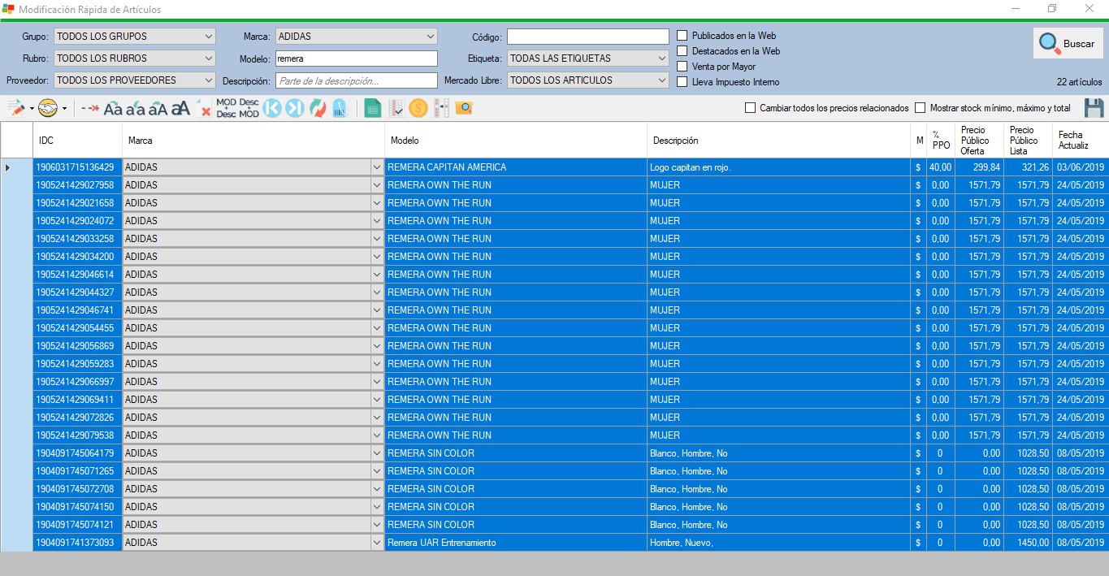
Task: Open the Rubro dropdown
Action: (135, 58)
